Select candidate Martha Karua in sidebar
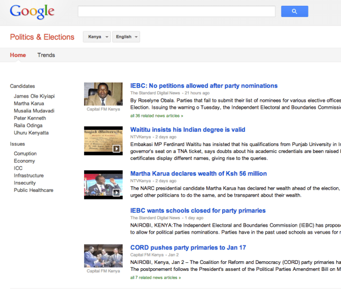 click(29, 103)
